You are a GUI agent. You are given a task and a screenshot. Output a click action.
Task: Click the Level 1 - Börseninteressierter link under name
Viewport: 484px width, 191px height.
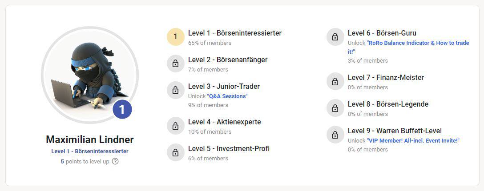pyautogui.click(x=90, y=151)
